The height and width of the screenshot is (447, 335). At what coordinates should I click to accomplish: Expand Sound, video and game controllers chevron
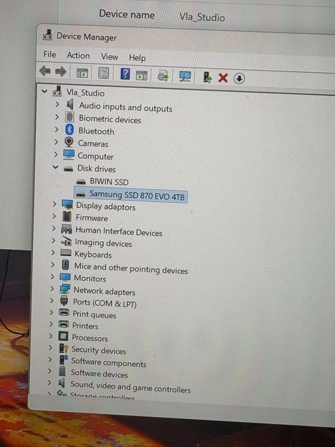(x=50, y=383)
